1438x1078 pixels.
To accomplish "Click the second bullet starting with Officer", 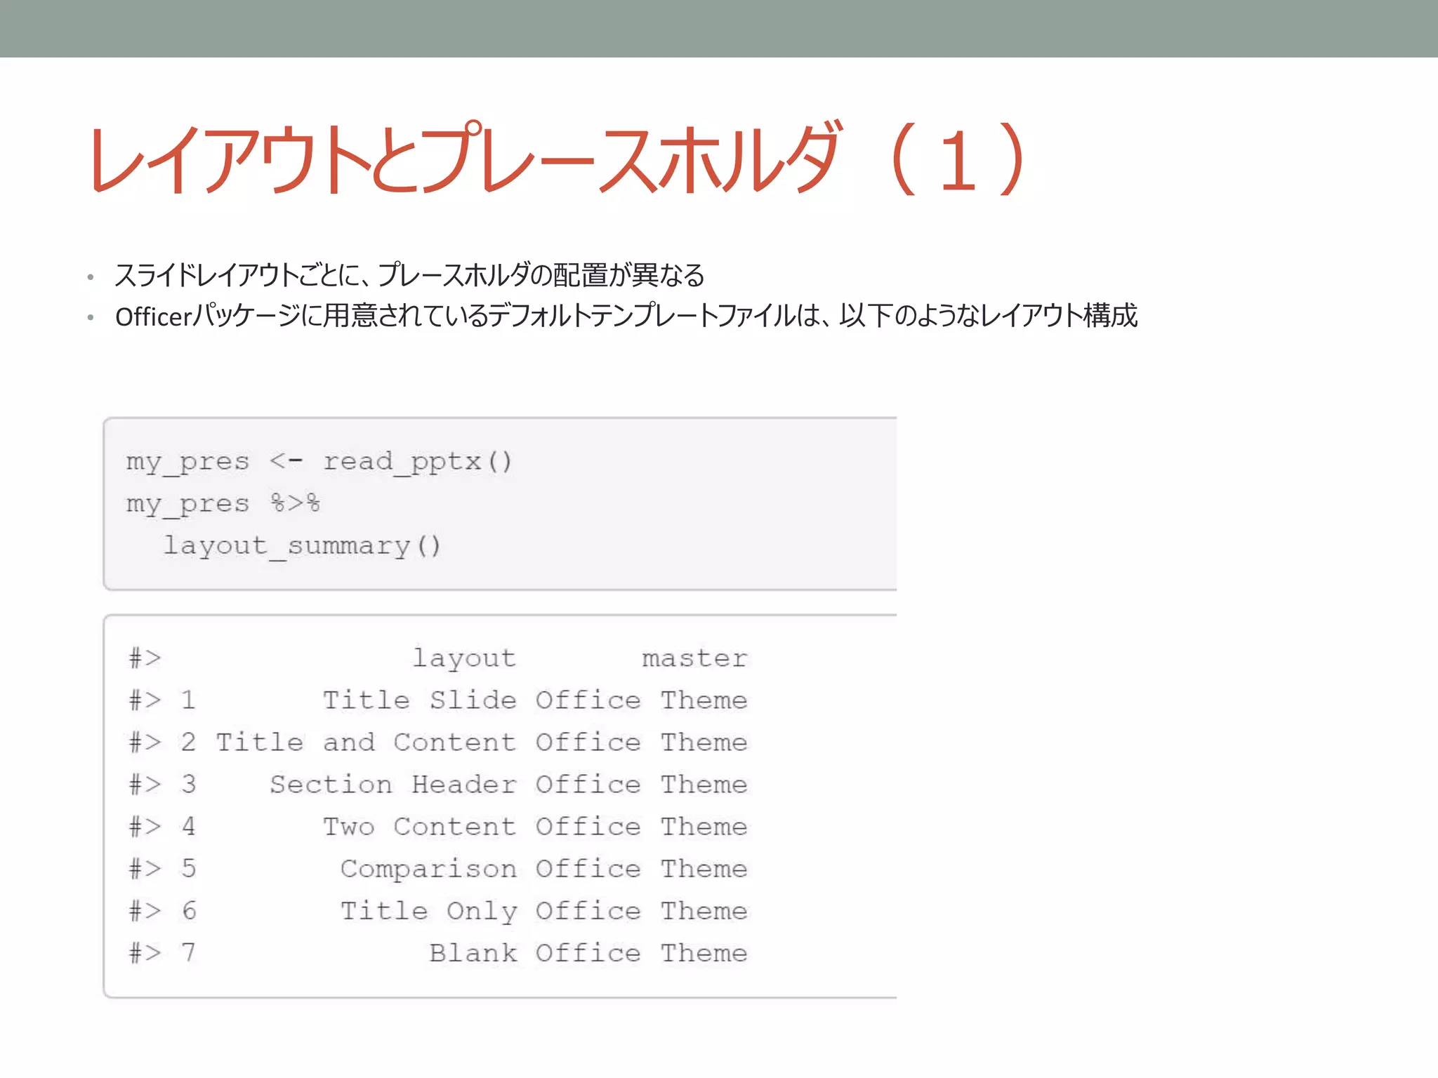I will [626, 316].
